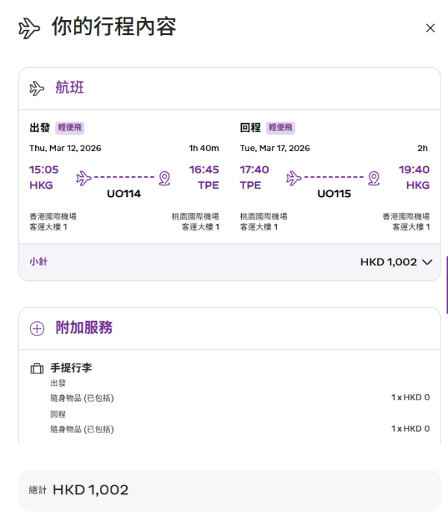This screenshot has width=448, height=531.
Task: Close the itinerary panel with X
Action: (430, 28)
